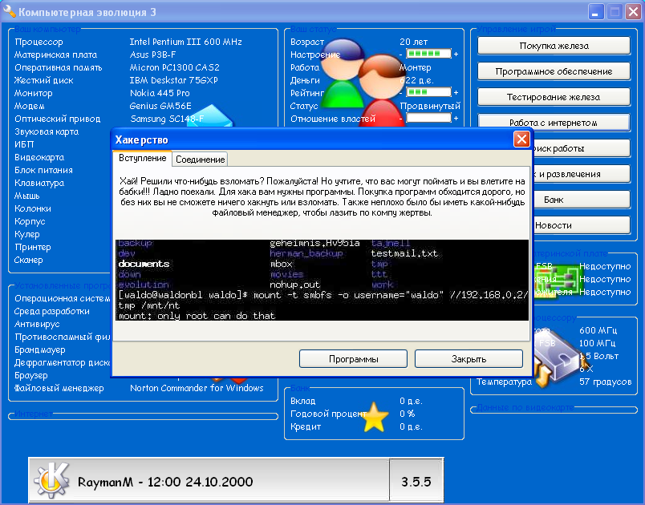The height and width of the screenshot is (505, 645).
Task: Click RaymanM date status text
Action: pos(165,482)
